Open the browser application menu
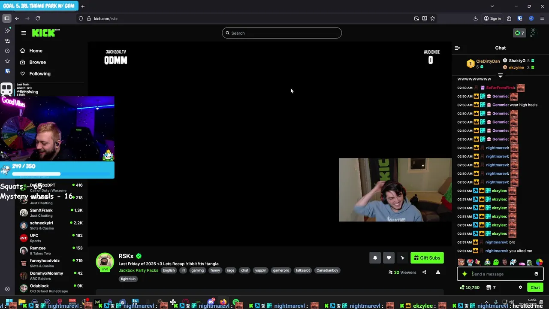Image resolution: width=549 pixels, height=309 pixels. [x=542, y=18]
